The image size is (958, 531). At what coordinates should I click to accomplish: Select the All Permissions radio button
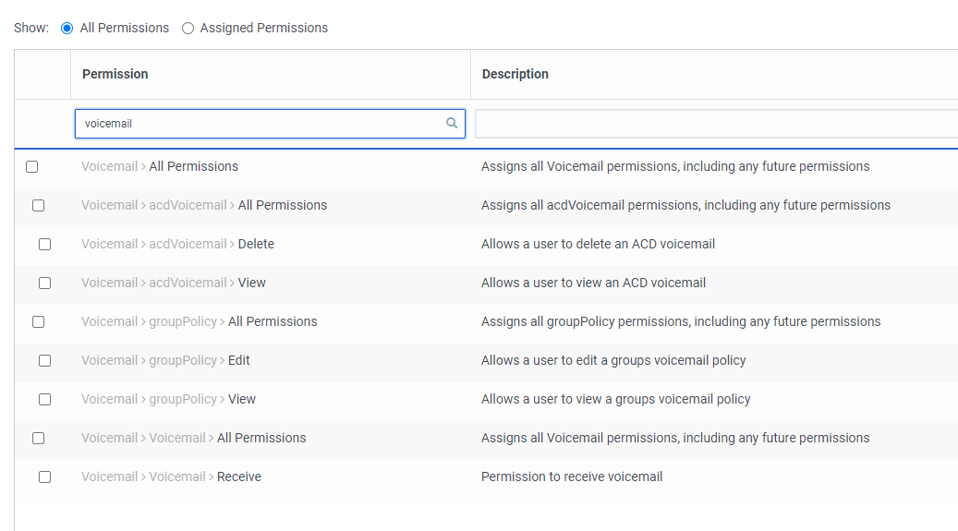[x=67, y=28]
